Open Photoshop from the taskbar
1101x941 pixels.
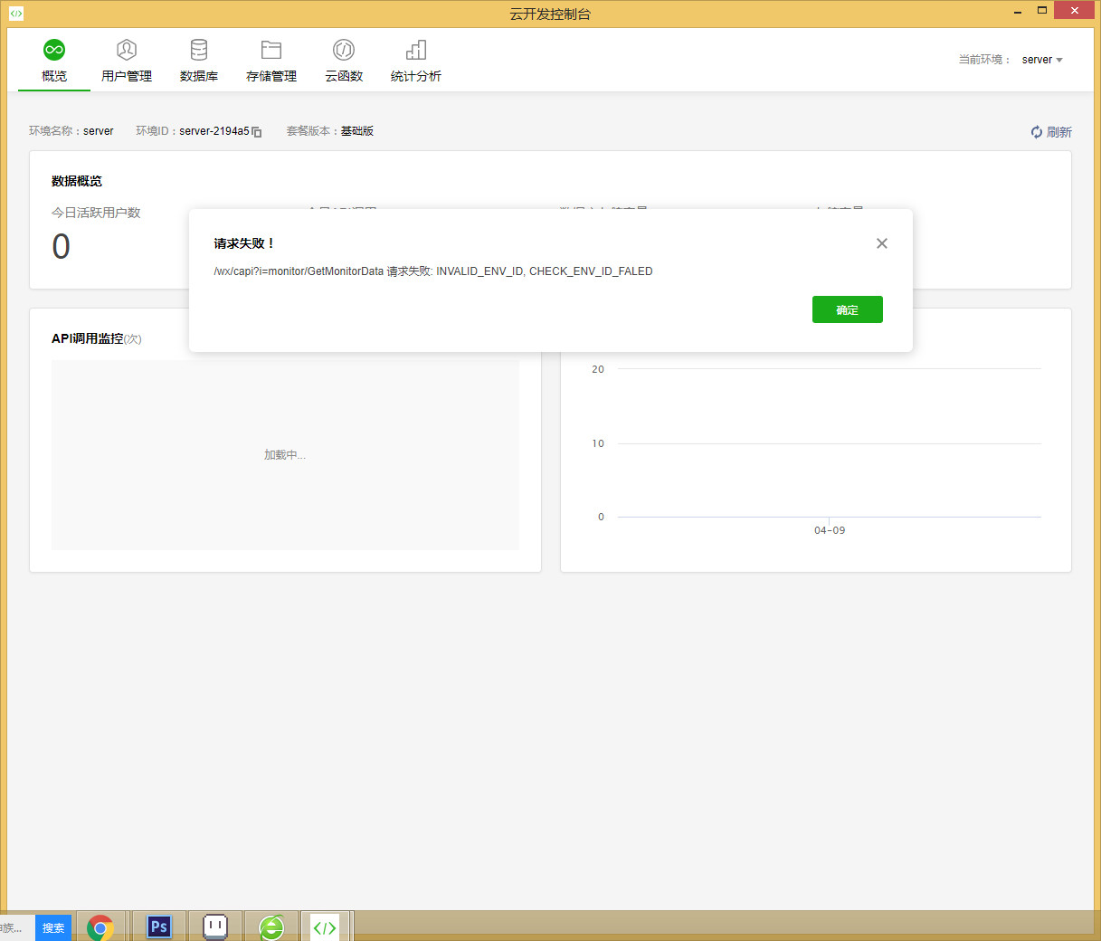(159, 927)
